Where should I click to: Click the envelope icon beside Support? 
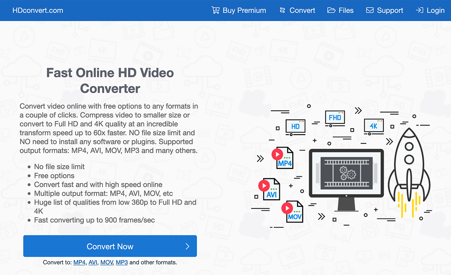click(370, 10)
